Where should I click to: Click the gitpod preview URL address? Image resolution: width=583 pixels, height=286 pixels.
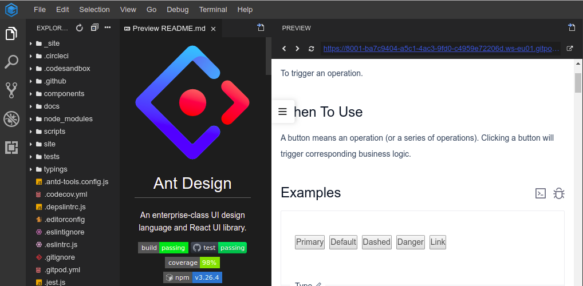point(441,49)
